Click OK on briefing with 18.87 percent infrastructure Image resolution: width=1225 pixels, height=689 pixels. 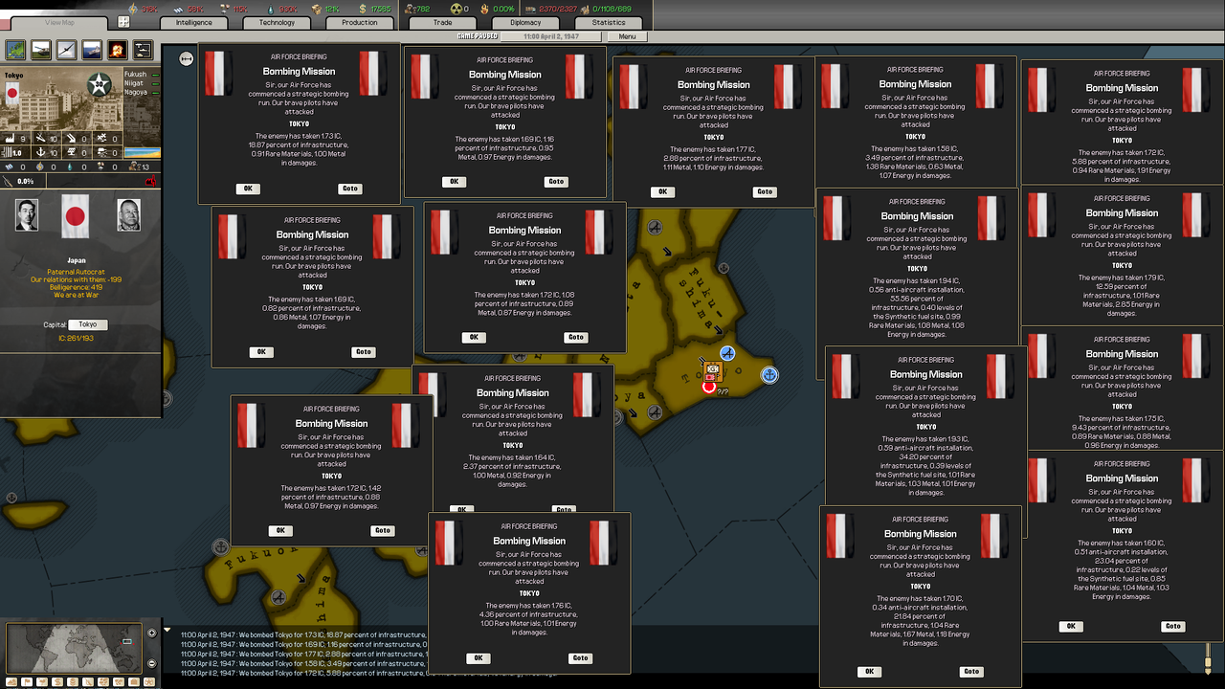tap(248, 189)
